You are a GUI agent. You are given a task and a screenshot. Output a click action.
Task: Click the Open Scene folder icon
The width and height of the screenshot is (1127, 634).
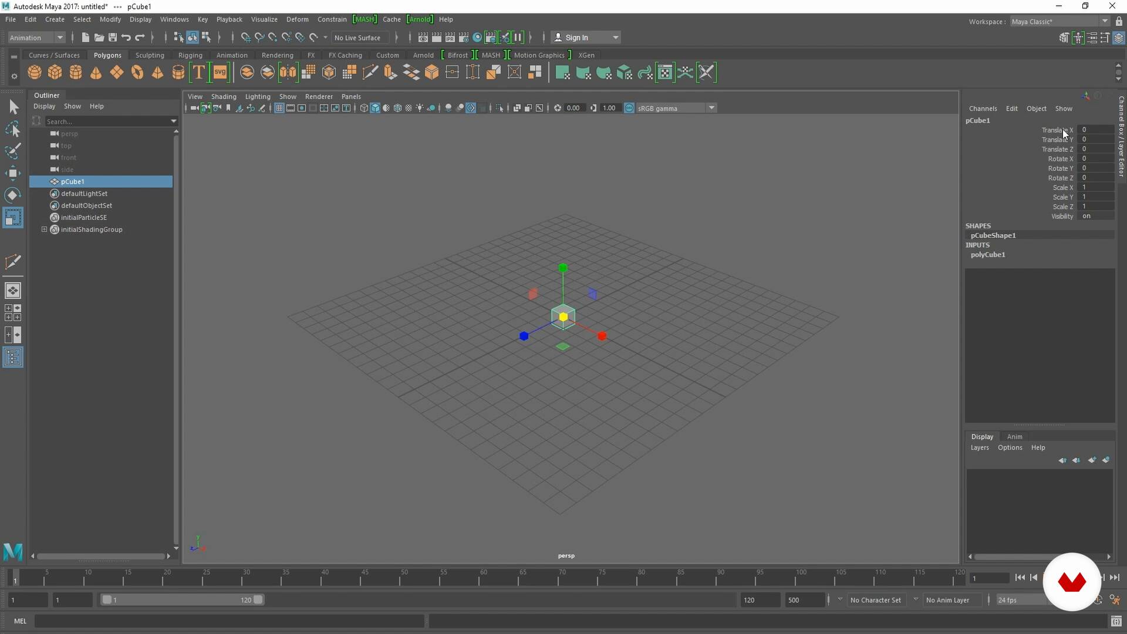pos(99,38)
